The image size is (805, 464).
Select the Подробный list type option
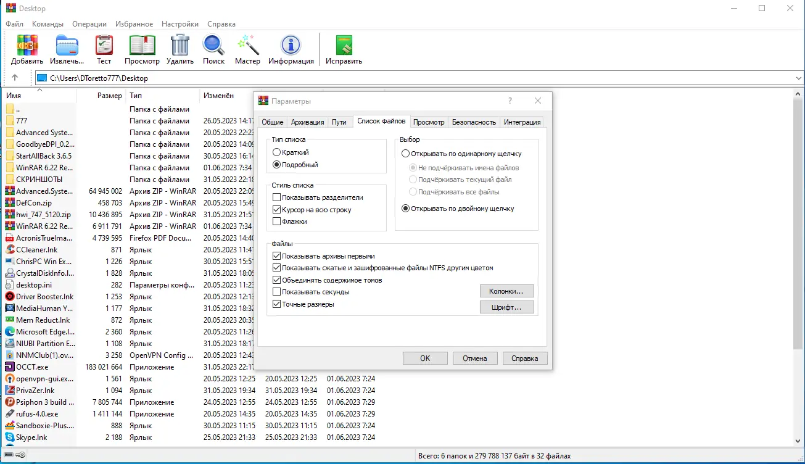click(277, 165)
